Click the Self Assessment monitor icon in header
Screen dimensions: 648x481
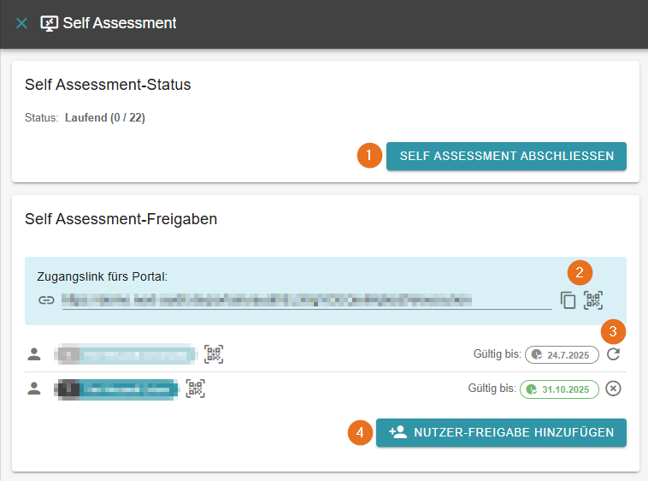(x=49, y=23)
